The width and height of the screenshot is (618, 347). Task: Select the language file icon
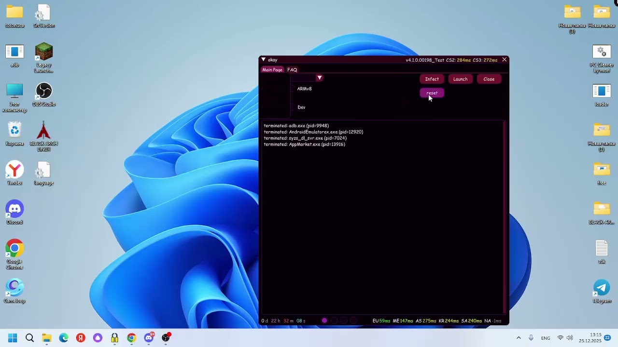[x=43, y=173]
